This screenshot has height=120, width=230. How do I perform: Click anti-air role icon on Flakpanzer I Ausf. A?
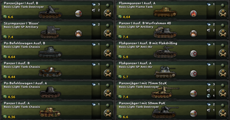(194, 74)
